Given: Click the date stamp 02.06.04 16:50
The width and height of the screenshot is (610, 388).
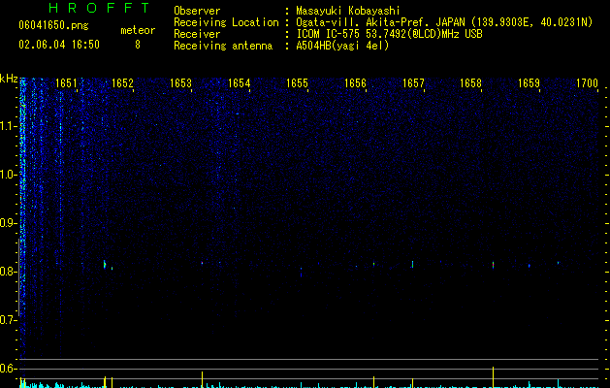Looking at the screenshot, I should (59, 45).
